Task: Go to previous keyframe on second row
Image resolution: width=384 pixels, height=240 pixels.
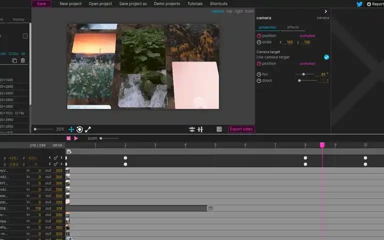Action: (x=49, y=164)
